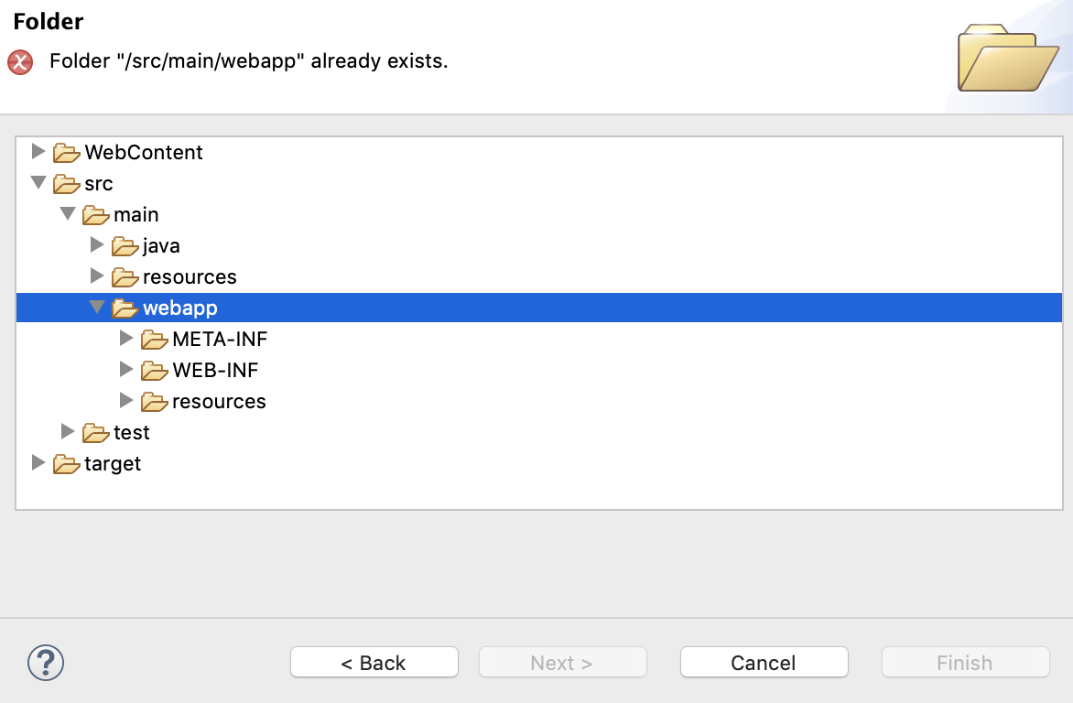Click the META-INF folder icon

point(155,340)
